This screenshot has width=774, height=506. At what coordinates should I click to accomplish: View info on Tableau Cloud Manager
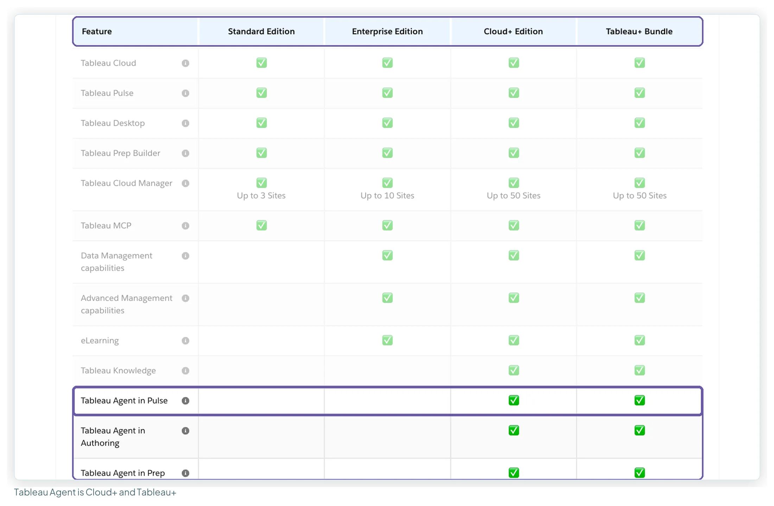tap(185, 184)
